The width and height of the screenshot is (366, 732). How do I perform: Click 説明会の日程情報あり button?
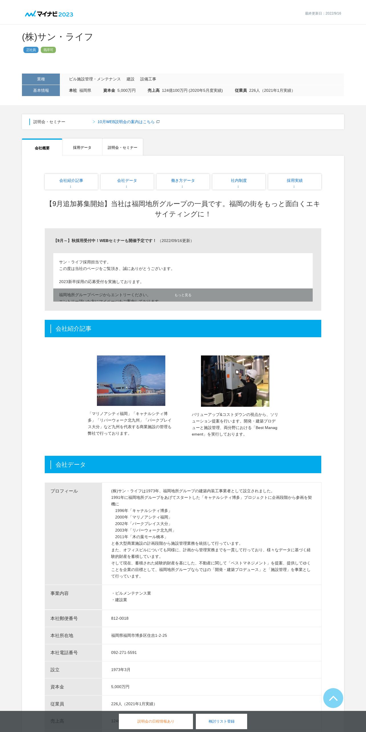point(156,721)
